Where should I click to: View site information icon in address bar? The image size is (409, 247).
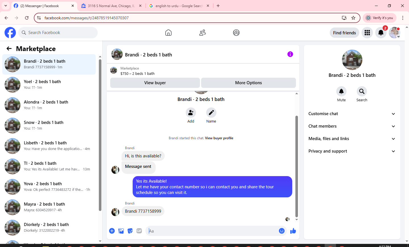[x=39, y=18]
